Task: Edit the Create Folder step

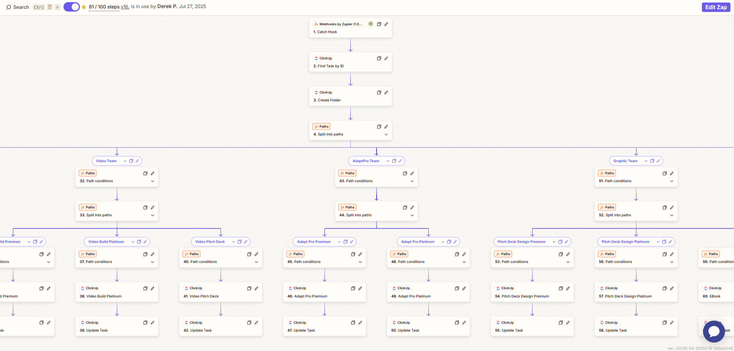Action: coord(386,92)
